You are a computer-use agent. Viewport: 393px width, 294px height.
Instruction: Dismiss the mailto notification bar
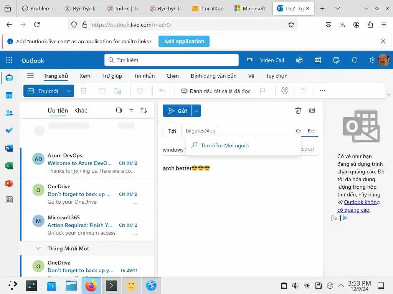383,41
